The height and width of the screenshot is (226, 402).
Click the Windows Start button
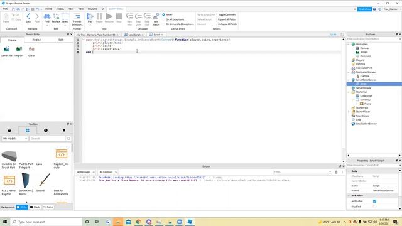click(5, 222)
